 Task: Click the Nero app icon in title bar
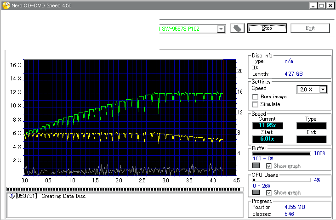pos(5,6)
